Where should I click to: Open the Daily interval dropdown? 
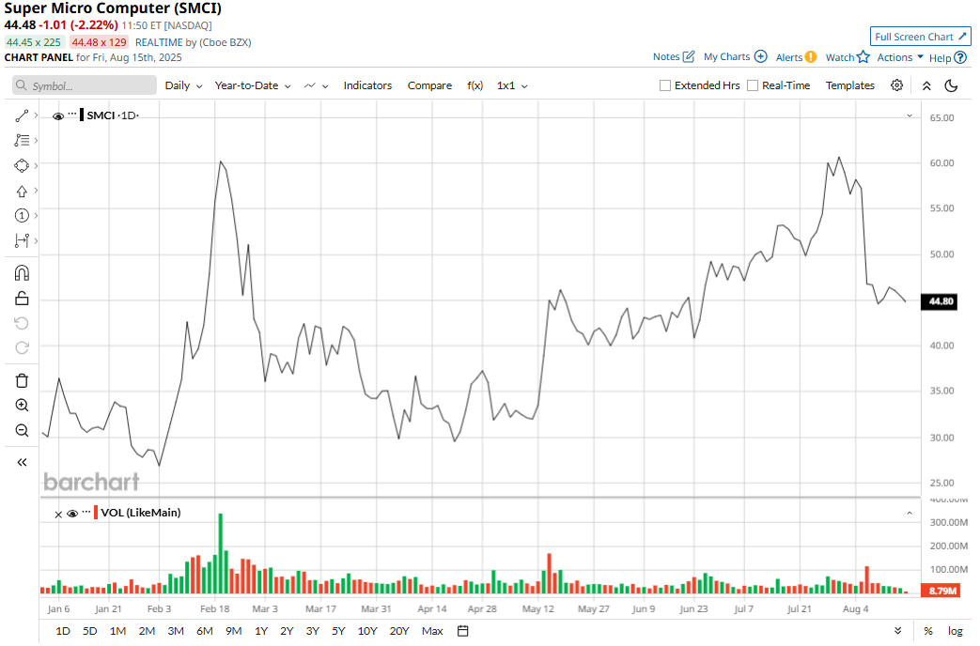point(183,85)
